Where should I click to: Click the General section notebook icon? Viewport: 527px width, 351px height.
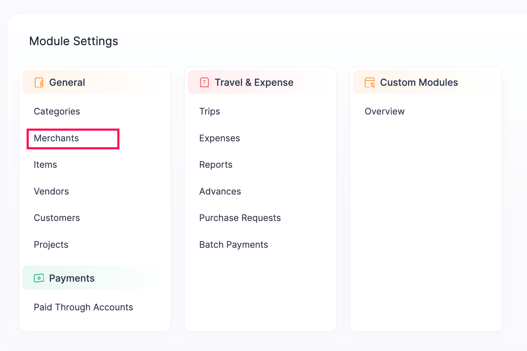tap(39, 83)
